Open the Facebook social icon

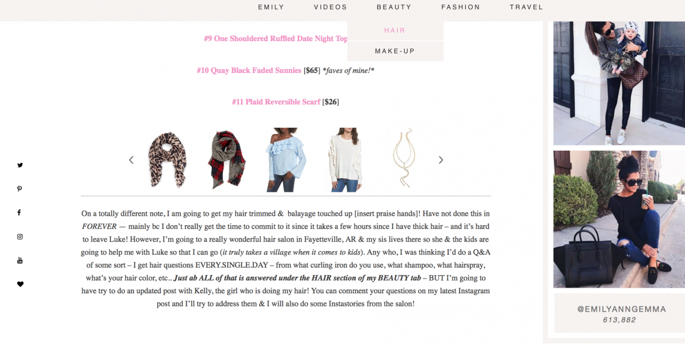click(x=19, y=212)
